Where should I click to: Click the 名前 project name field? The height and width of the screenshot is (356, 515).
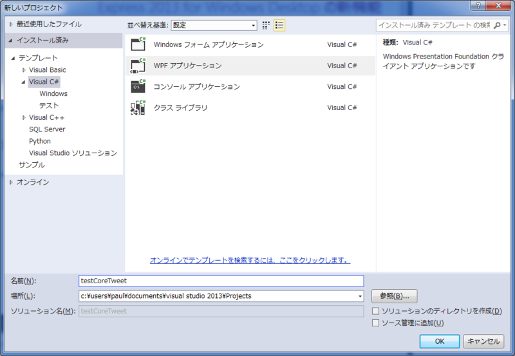[x=221, y=281]
